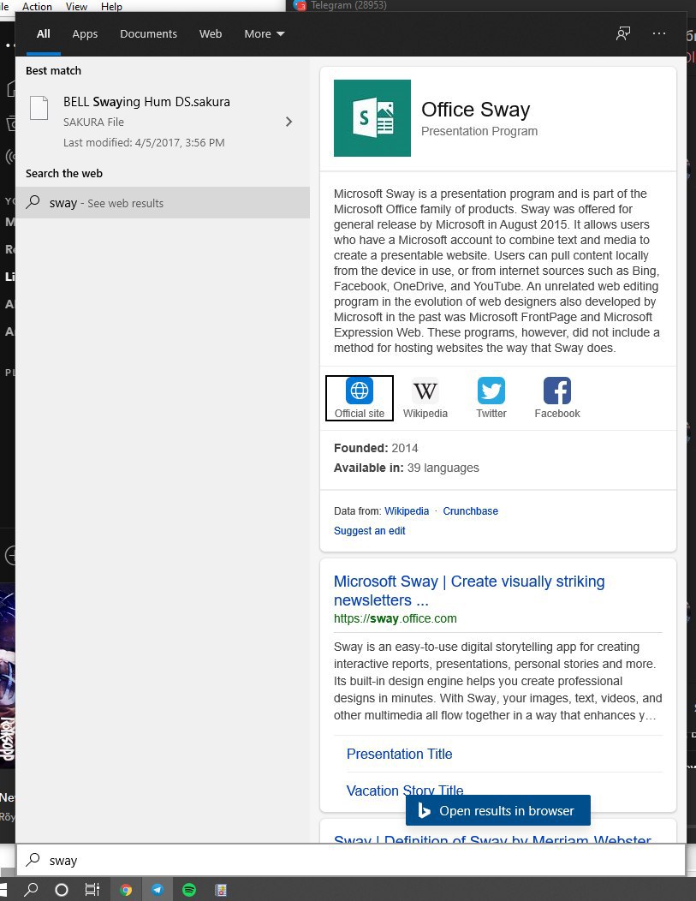The image size is (696, 901).
Task: Switch to the Apps search tab
Action: (85, 34)
